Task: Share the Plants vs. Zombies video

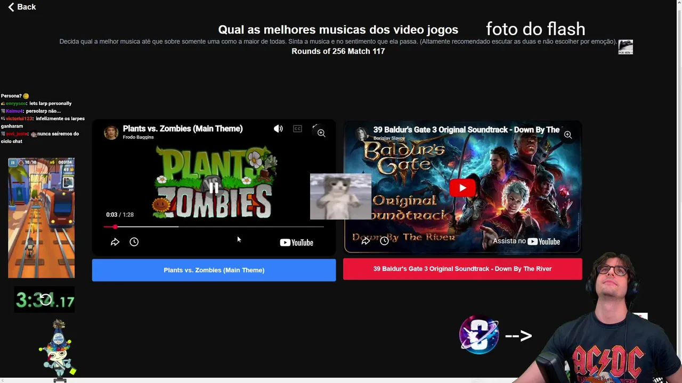Action: click(x=115, y=242)
